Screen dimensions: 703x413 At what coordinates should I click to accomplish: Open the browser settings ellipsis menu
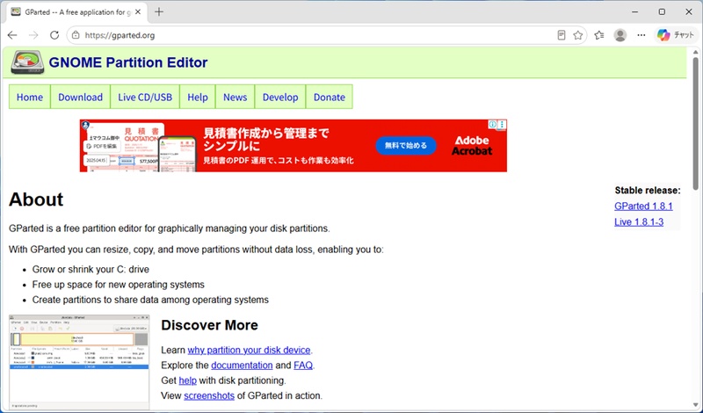(x=641, y=35)
